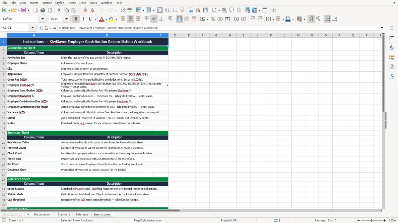
Task: Open font color dropdown arrow
Action: tap(107, 19)
